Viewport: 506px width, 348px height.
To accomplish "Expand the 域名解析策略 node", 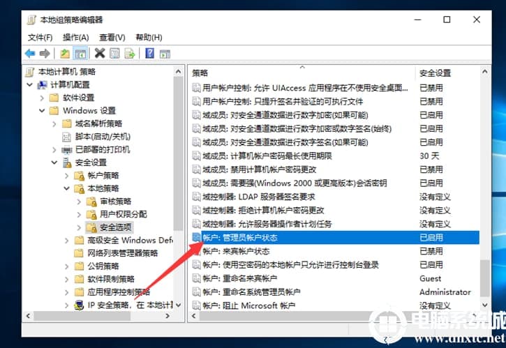I will tap(54, 124).
